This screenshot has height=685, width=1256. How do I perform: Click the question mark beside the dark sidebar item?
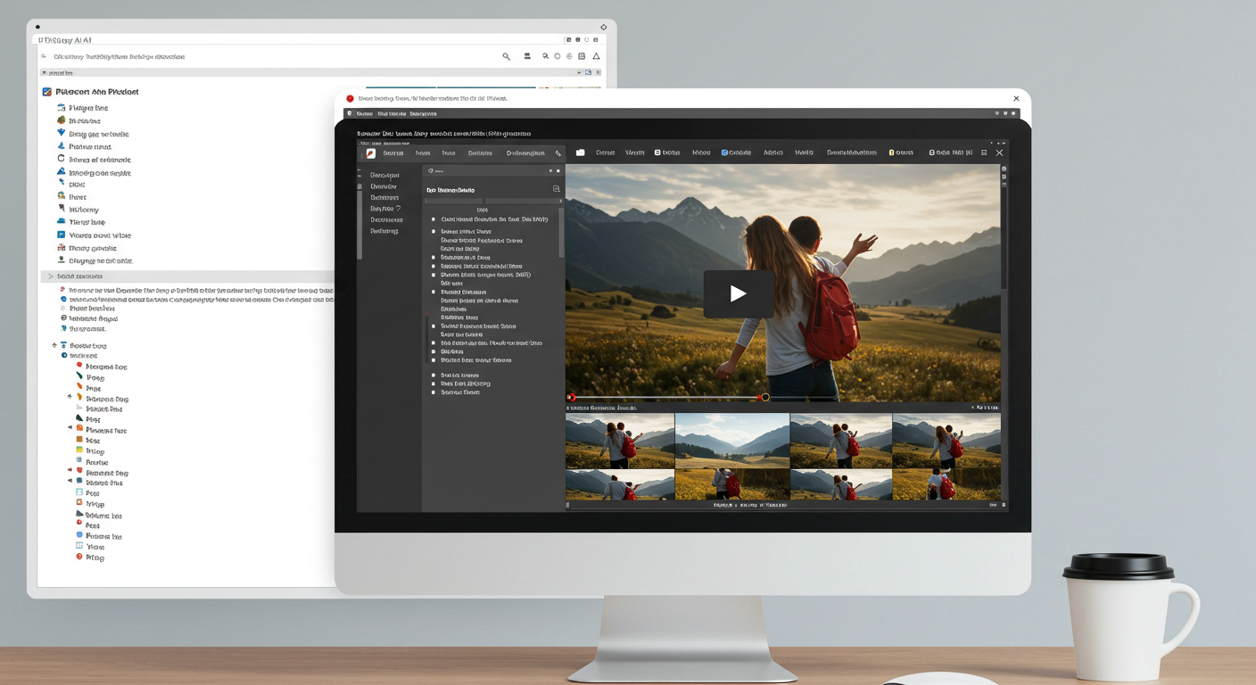(398, 208)
